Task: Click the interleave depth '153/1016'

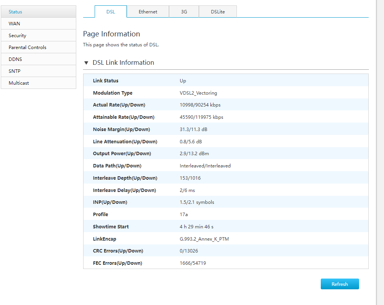Action: 190,178
